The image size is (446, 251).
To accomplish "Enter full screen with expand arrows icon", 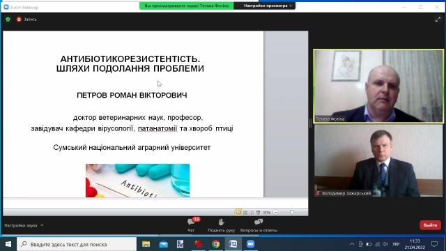I will point(438,20).
